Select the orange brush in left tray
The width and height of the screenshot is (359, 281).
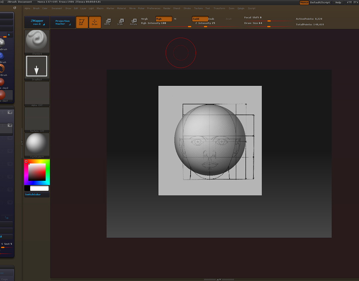[2, 68]
